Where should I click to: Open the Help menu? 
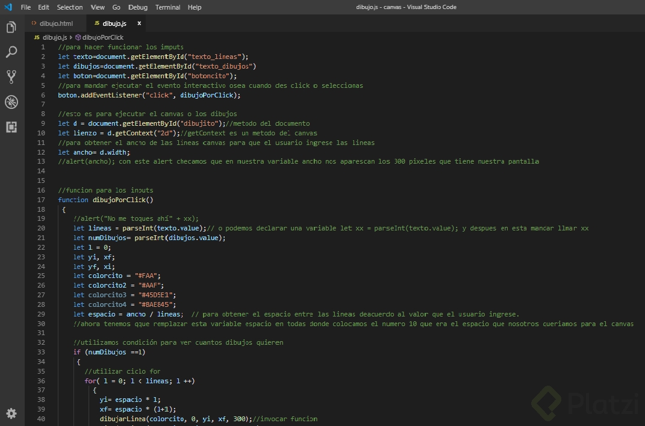(195, 7)
